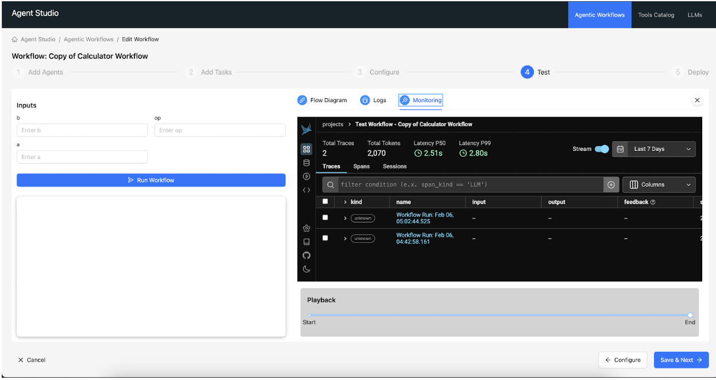716x380 pixels.
Task: Toggle the Stream switch off
Action: (x=602, y=149)
